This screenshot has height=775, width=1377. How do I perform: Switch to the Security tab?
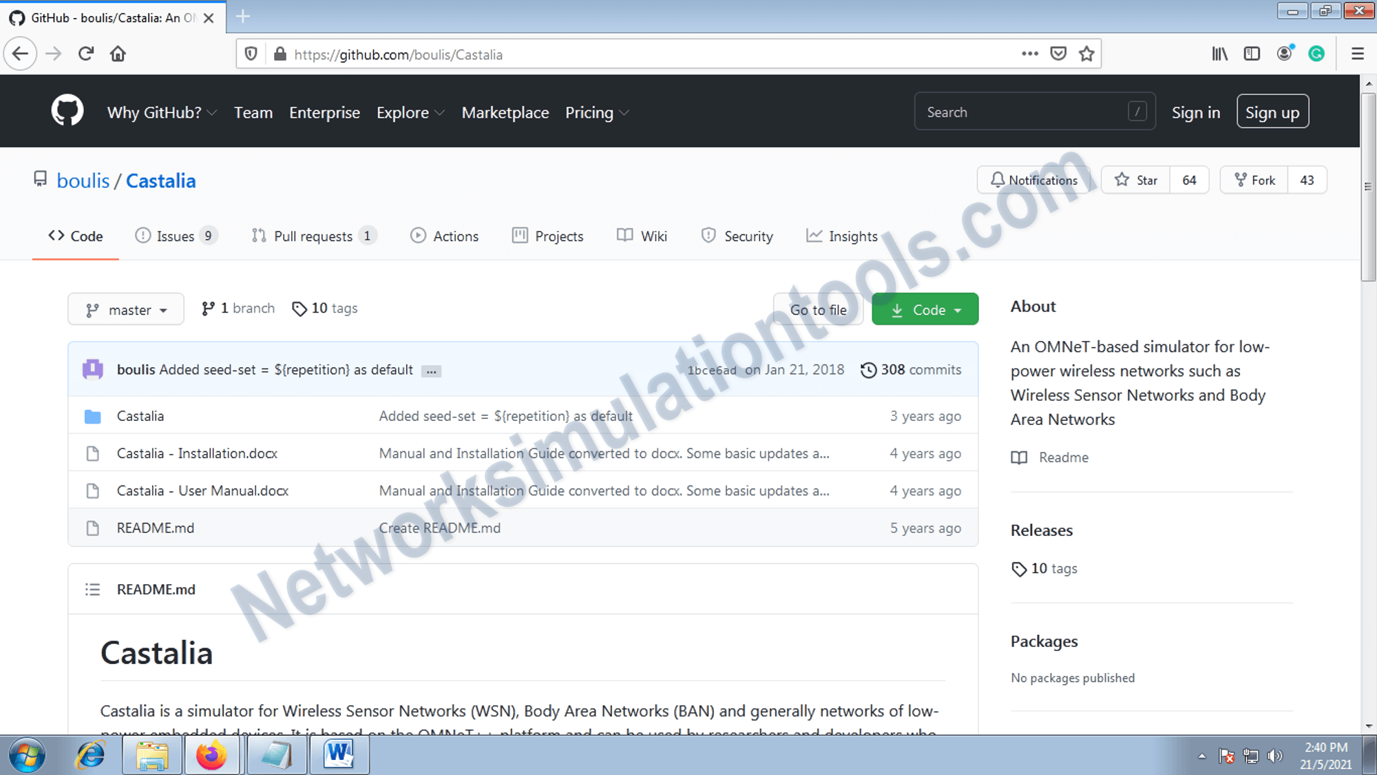pos(737,236)
